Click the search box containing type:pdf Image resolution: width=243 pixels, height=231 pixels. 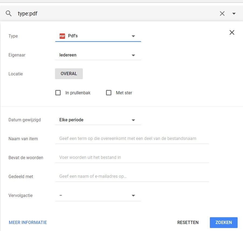[x=116, y=14]
